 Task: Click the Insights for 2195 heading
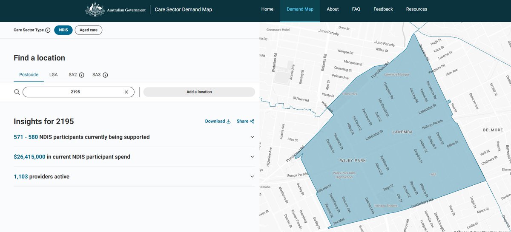tap(44, 122)
